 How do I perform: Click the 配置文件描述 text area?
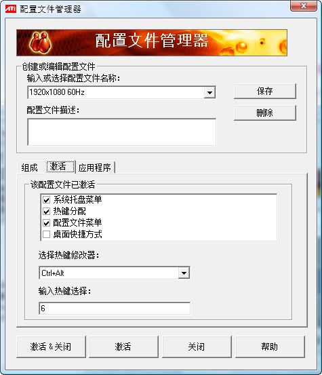point(121,132)
